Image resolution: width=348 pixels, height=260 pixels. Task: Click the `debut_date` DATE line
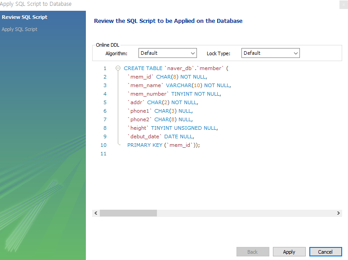point(161,137)
